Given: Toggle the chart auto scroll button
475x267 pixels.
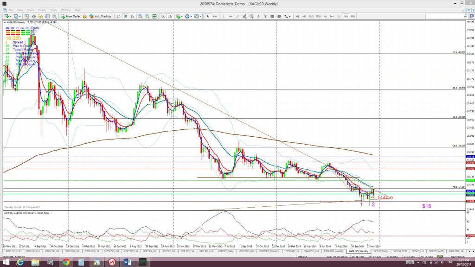Looking at the screenshot, I should click(x=163, y=16).
